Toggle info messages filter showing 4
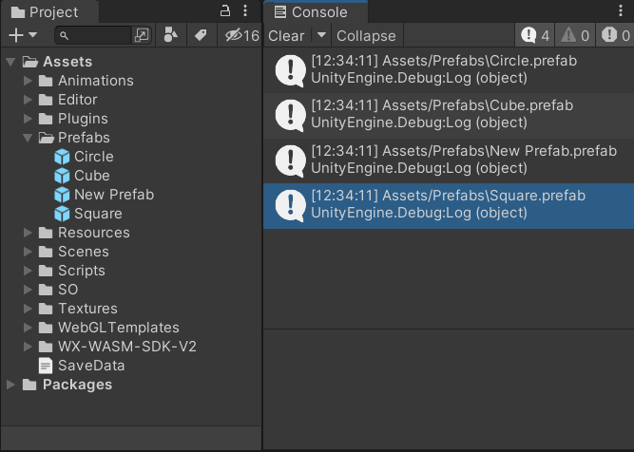 [535, 35]
